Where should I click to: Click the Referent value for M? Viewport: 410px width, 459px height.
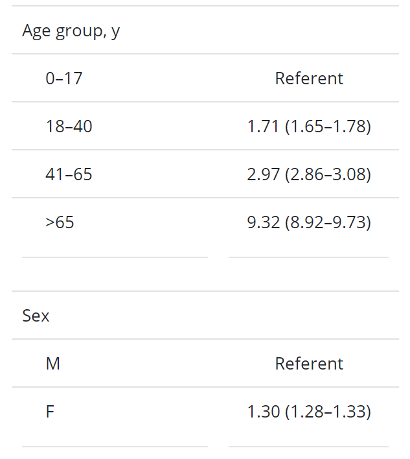[x=309, y=364]
